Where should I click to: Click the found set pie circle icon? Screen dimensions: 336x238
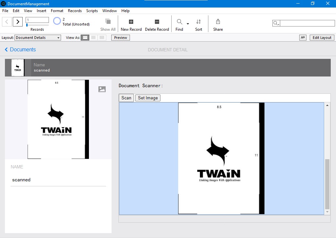point(57,21)
